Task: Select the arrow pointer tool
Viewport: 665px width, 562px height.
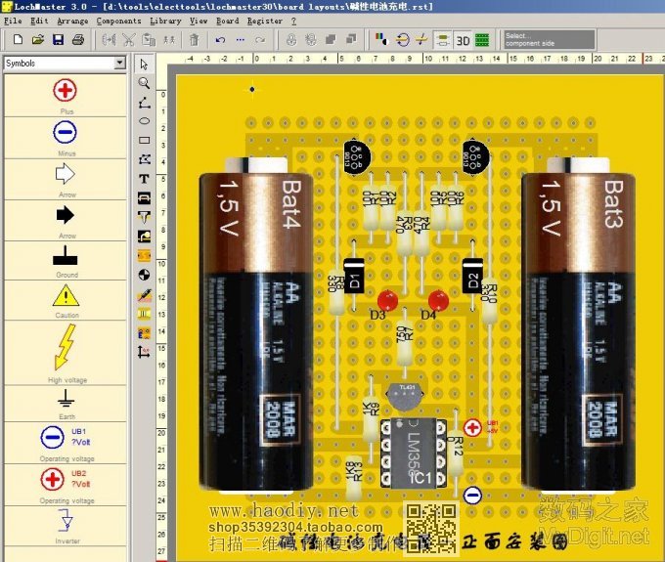Action: pos(145,65)
